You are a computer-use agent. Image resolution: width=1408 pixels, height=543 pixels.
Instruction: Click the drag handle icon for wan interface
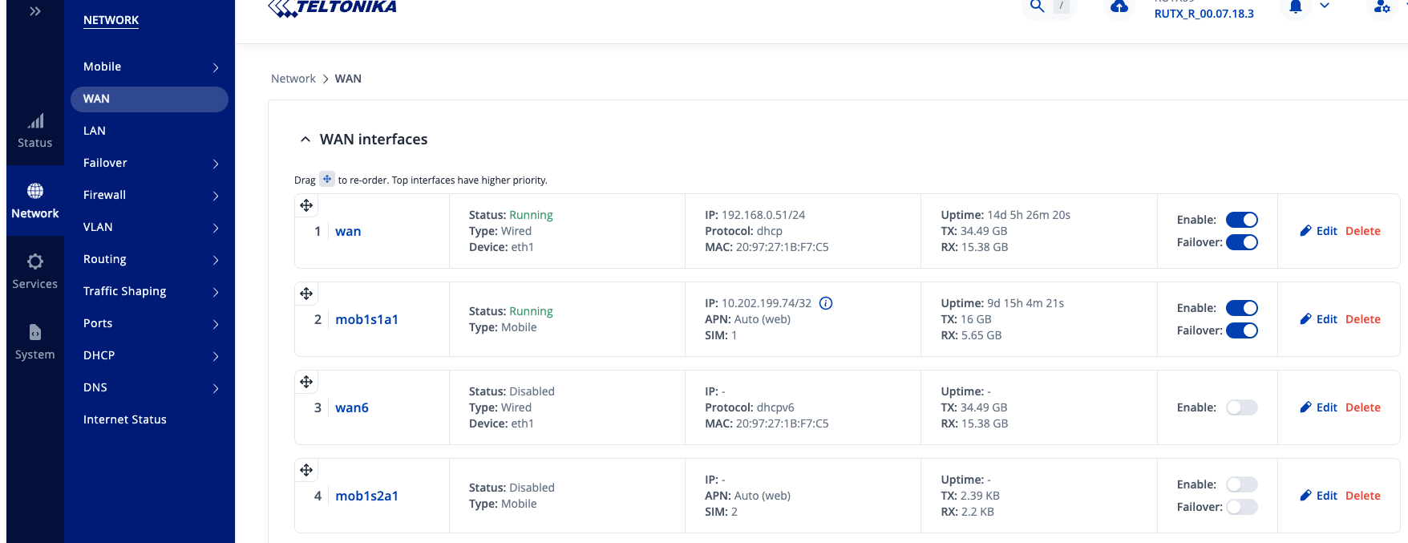(x=306, y=205)
